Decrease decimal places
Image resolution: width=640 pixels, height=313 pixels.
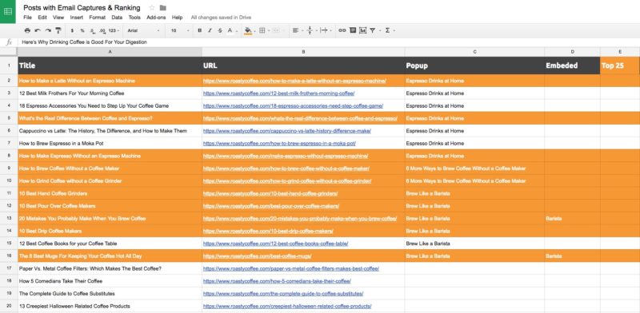pyautogui.click(x=92, y=30)
